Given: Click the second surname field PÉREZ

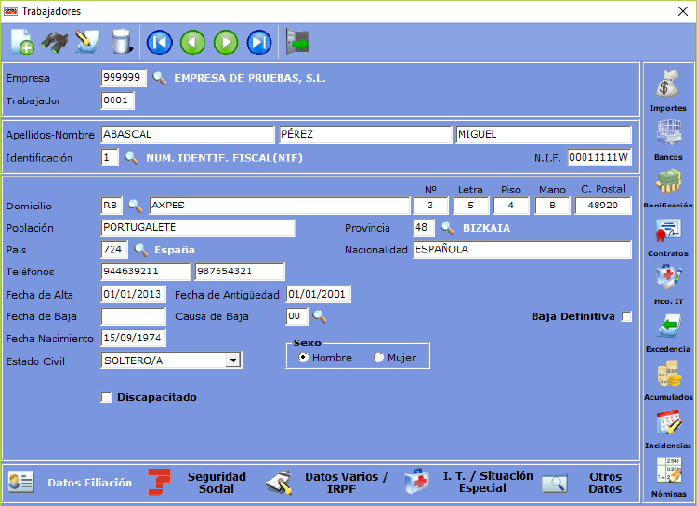Looking at the screenshot, I should click(365, 134).
